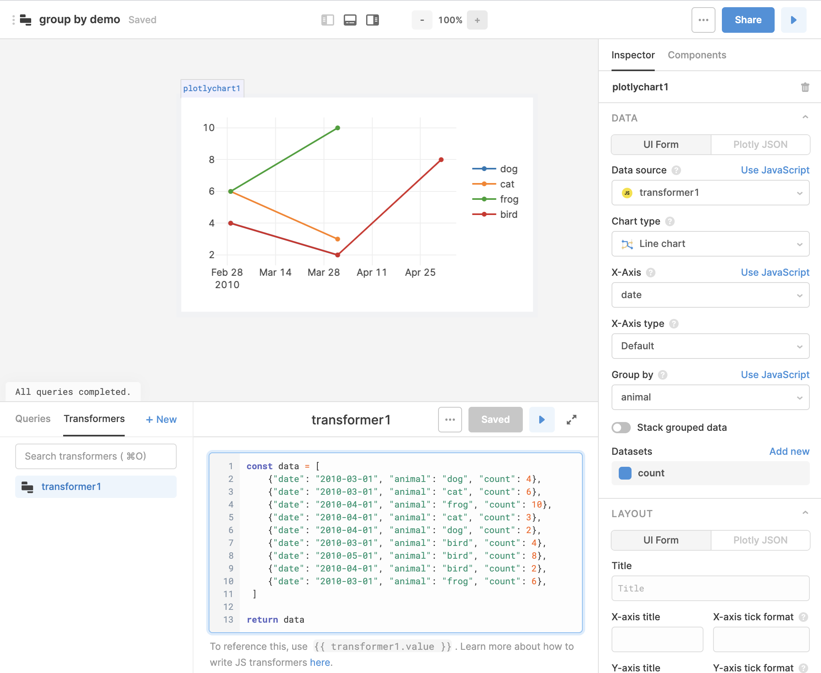Viewport: 821px width, 673px height.
Task: Click Use JavaScript for Group by
Action: point(775,375)
